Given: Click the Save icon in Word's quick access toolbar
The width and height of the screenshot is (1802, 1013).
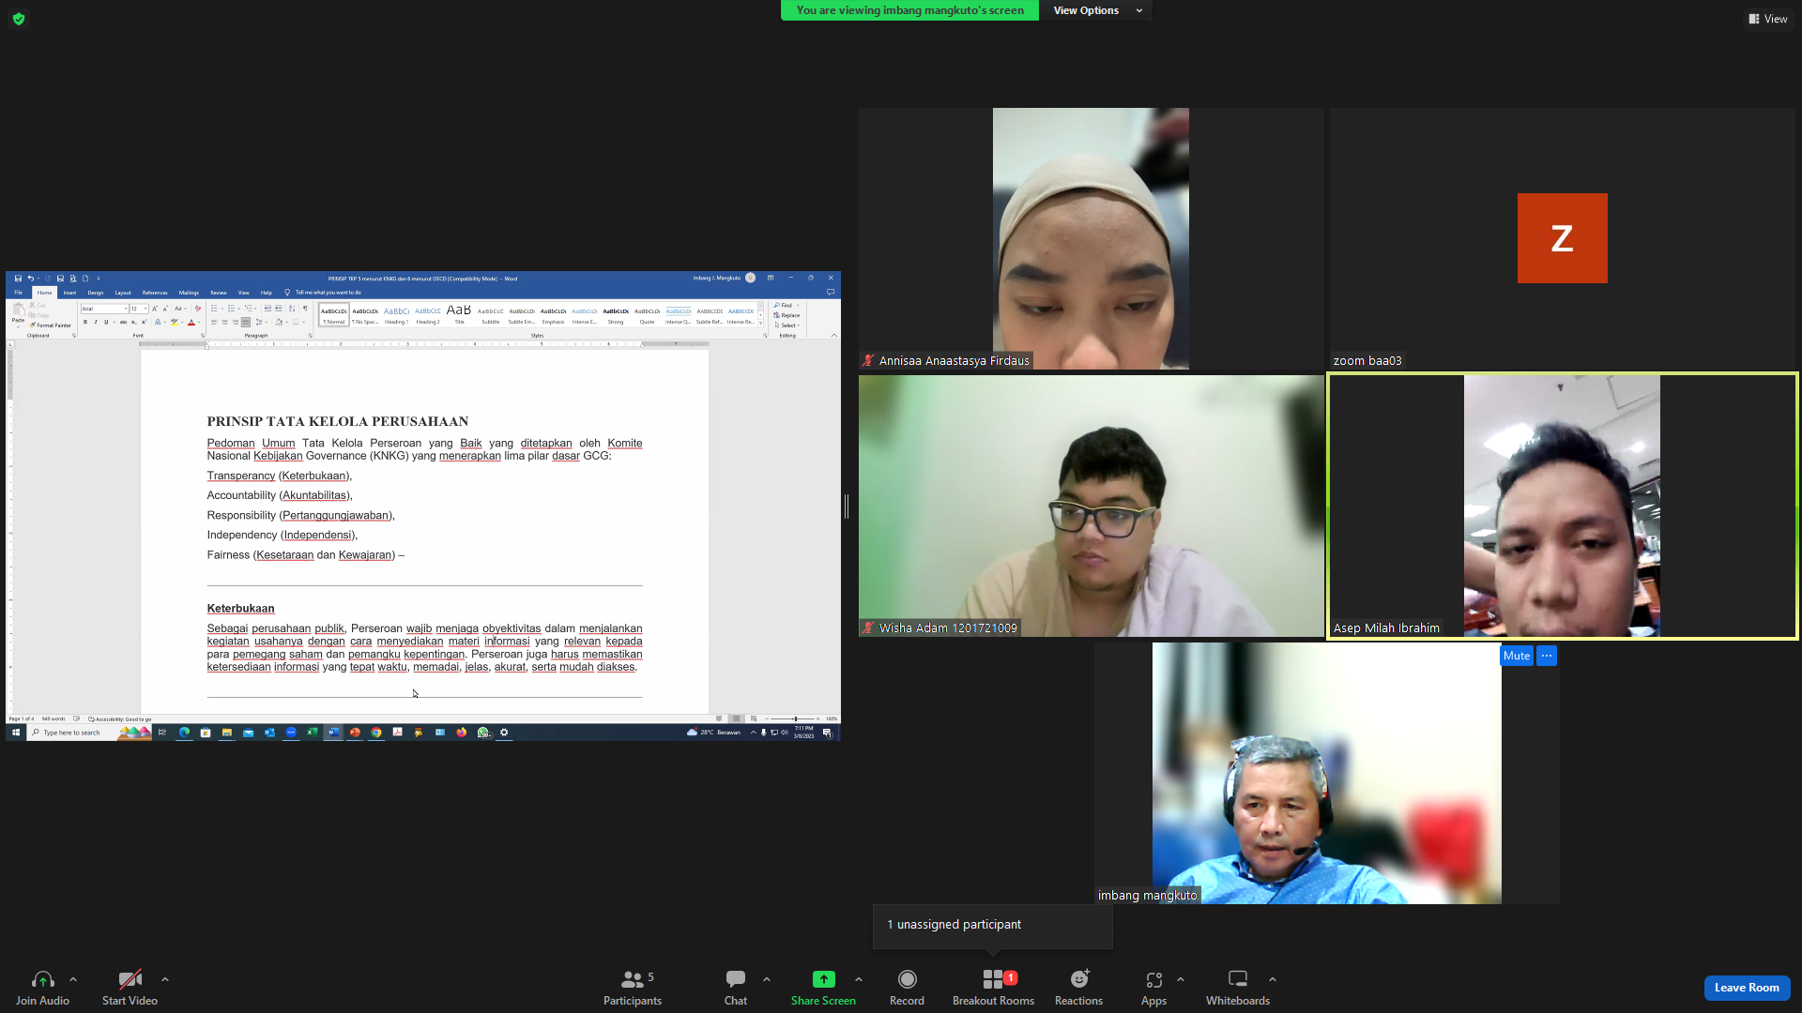Looking at the screenshot, I should tap(18, 279).
